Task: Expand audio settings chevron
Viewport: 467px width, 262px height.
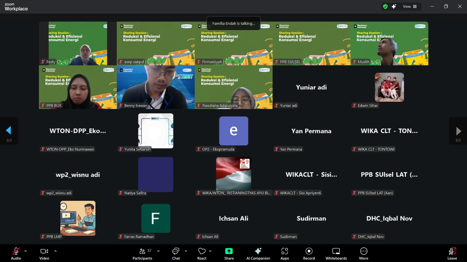Action: [26, 251]
